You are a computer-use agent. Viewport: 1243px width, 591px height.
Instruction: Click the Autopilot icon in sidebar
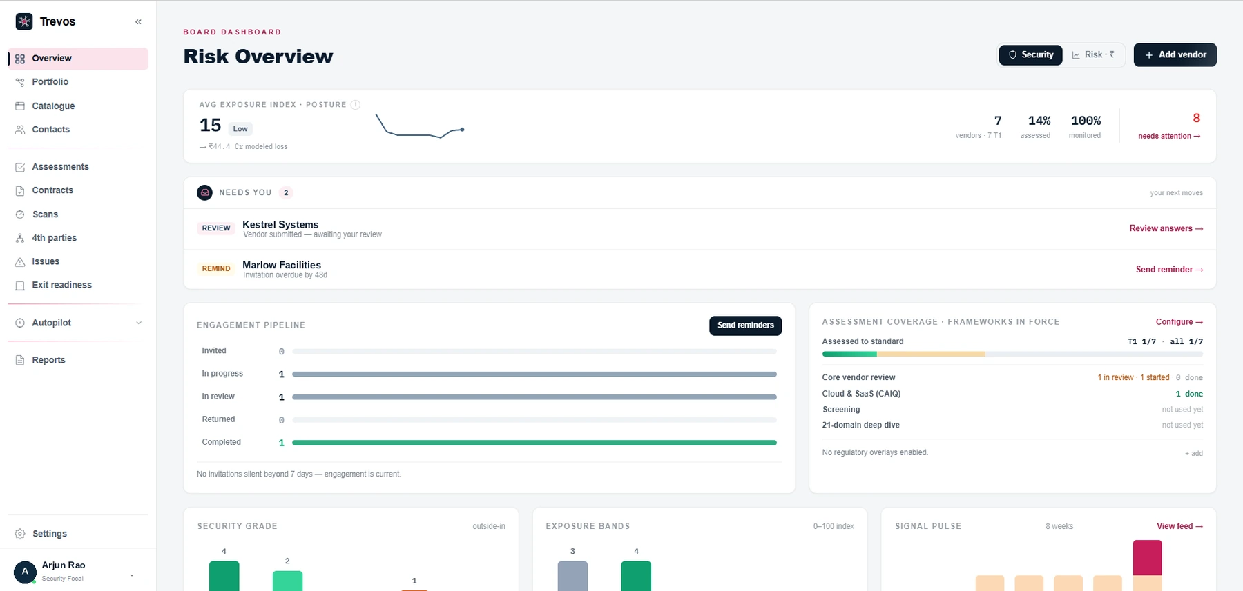point(20,323)
